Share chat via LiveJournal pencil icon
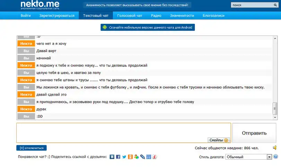The height and width of the screenshot is (168, 281). click(x=142, y=157)
